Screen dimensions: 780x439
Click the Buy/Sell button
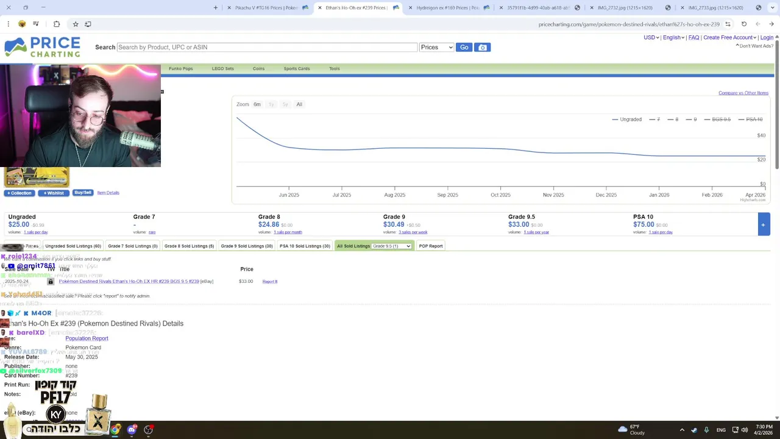(x=83, y=193)
